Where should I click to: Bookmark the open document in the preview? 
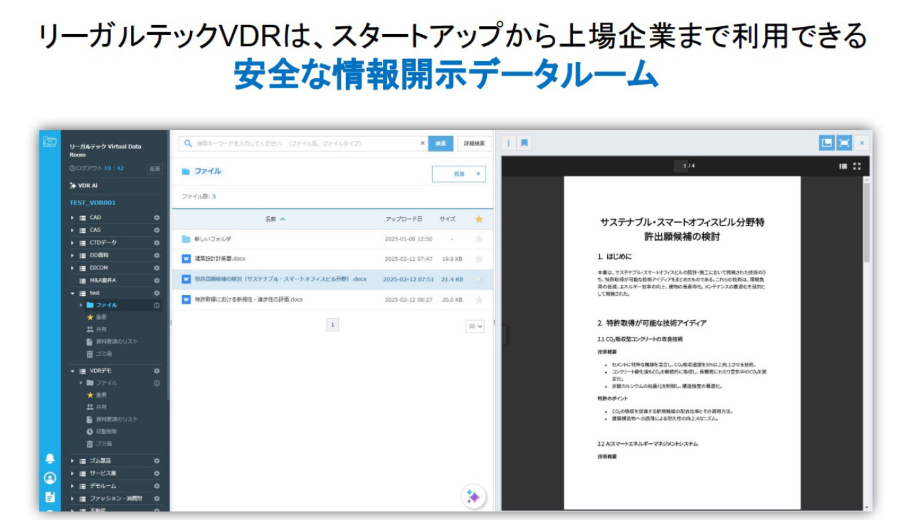[524, 143]
